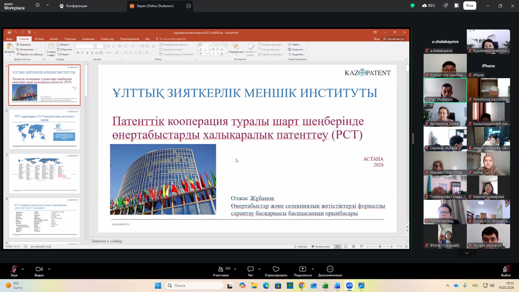Open the gallery layout view icon

[x=456, y=6]
